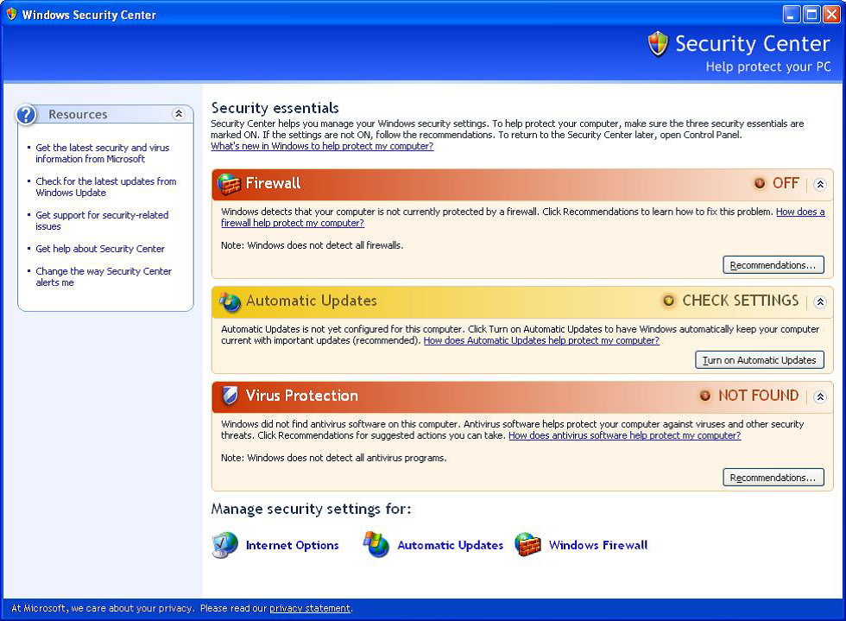The height and width of the screenshot is (621, 846).
Task: Open Virus Protection Recommendations button
Action: point(773,478)
